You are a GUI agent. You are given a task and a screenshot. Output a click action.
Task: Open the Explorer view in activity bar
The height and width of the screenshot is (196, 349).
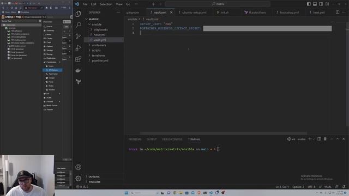(x=78, y=14)
